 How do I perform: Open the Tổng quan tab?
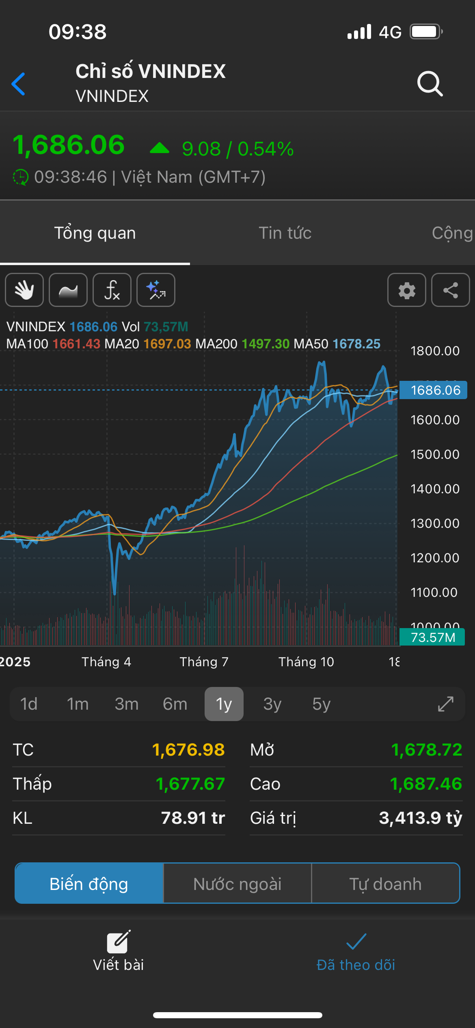(95, 233)
